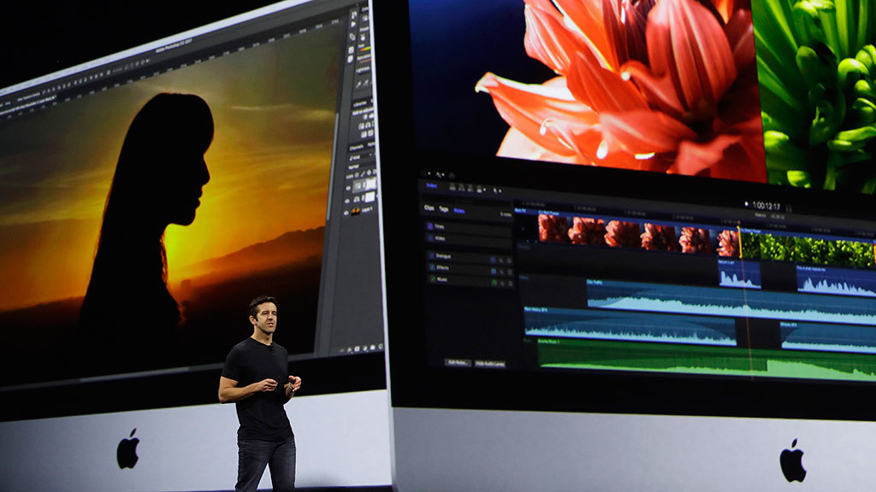This screenshot has width=876, height=492.
Task: Click the 1:00:12:17 timecode display
Action: pos(767,205)
